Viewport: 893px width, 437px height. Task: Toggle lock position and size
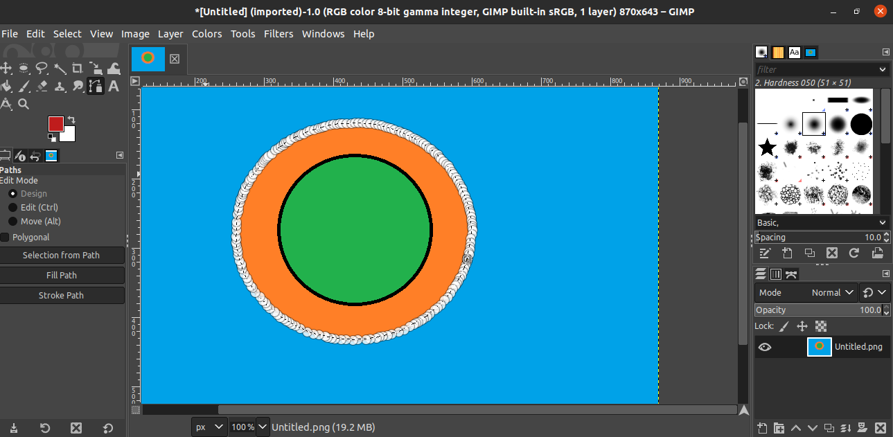point(802,326)
